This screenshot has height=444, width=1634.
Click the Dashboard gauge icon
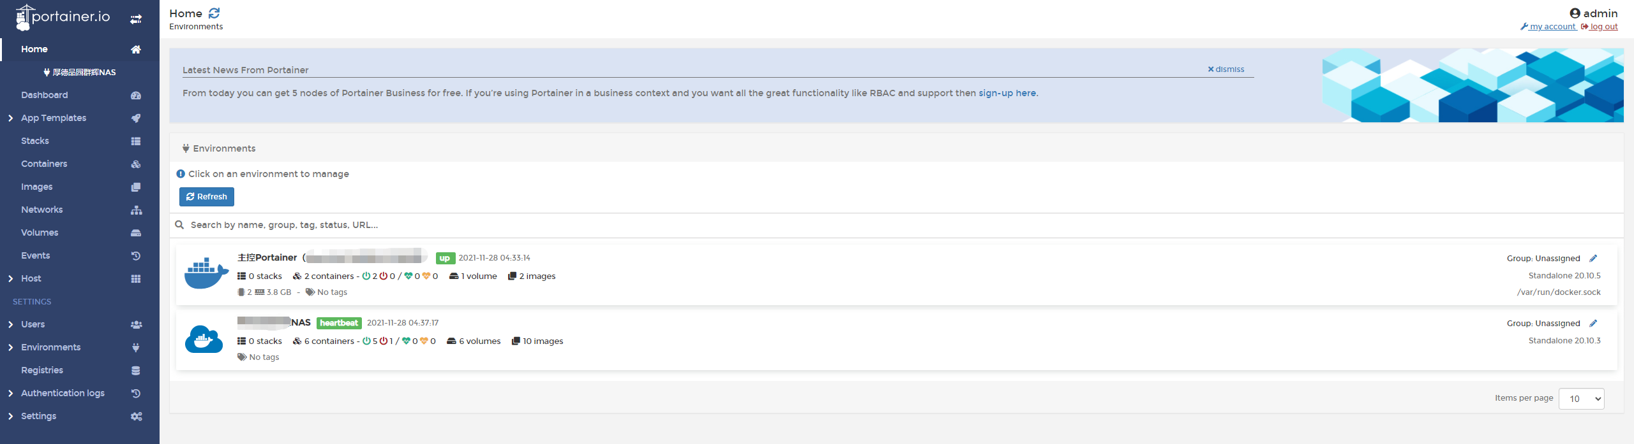coord(136,96)
